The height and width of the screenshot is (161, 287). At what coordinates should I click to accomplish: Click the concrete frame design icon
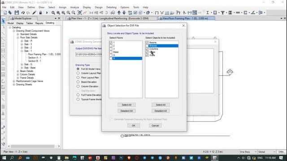point(215,13)
